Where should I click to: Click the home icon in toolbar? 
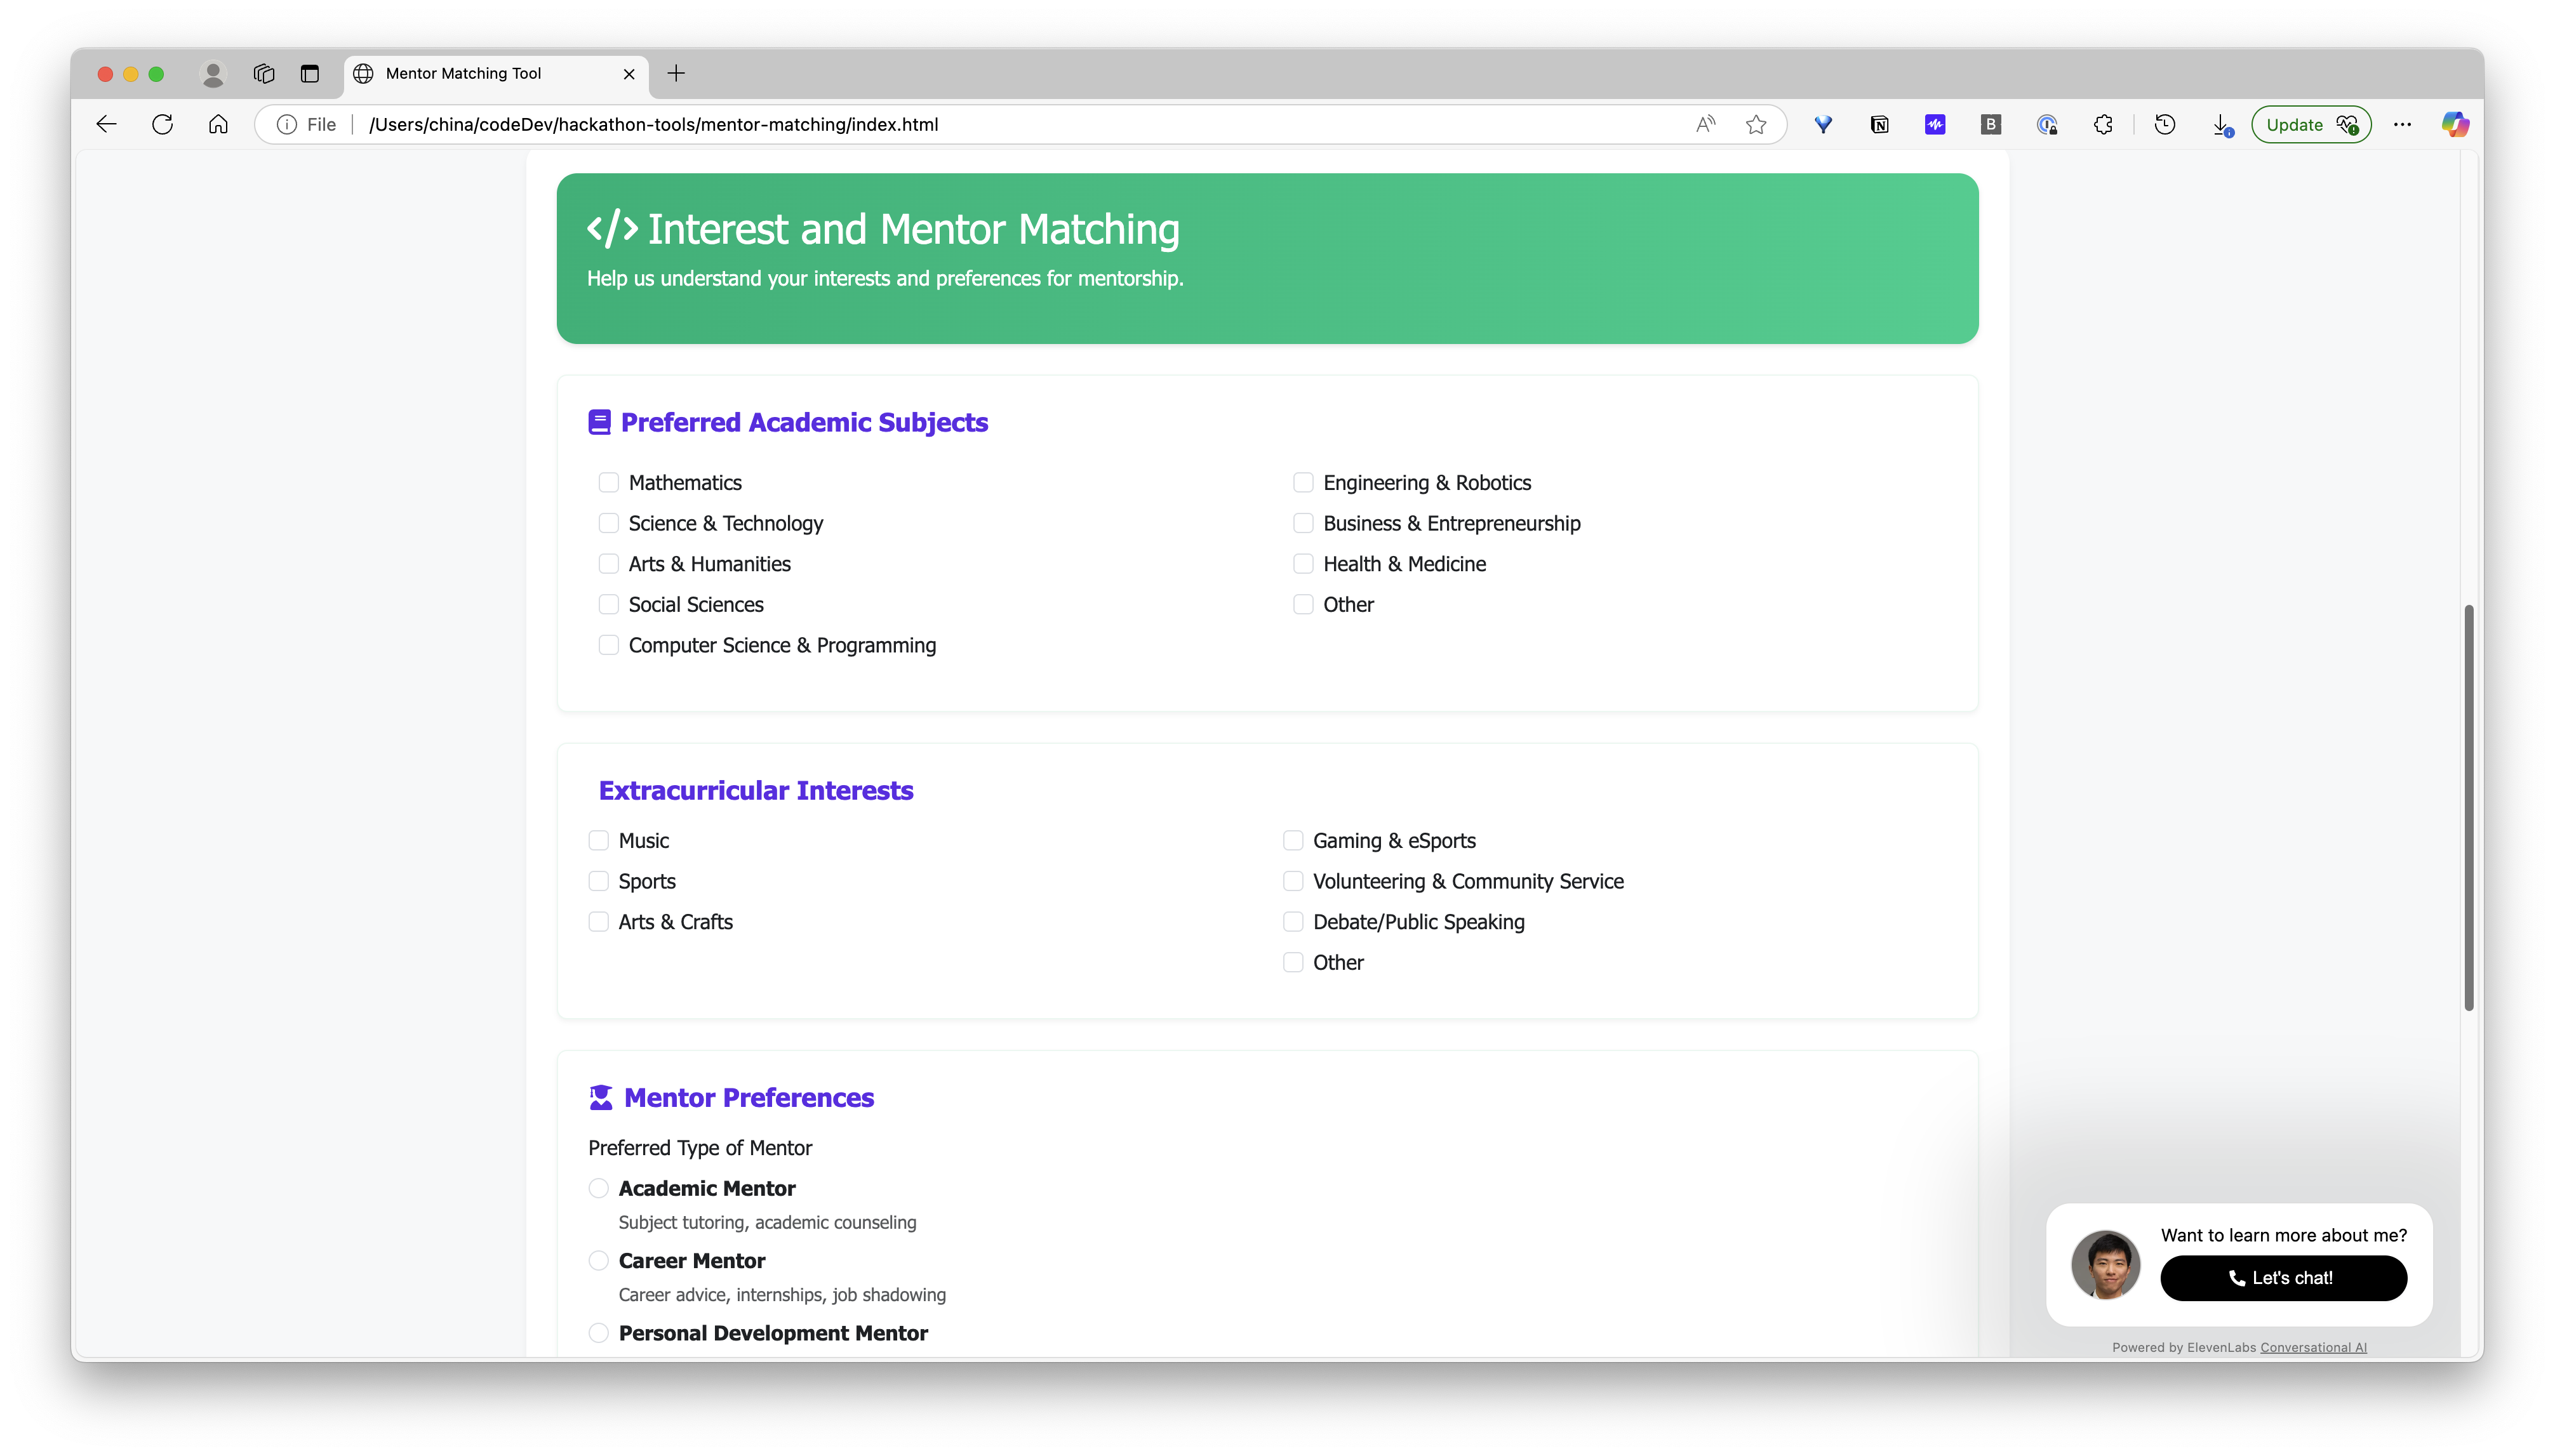[x=218, y=124]
